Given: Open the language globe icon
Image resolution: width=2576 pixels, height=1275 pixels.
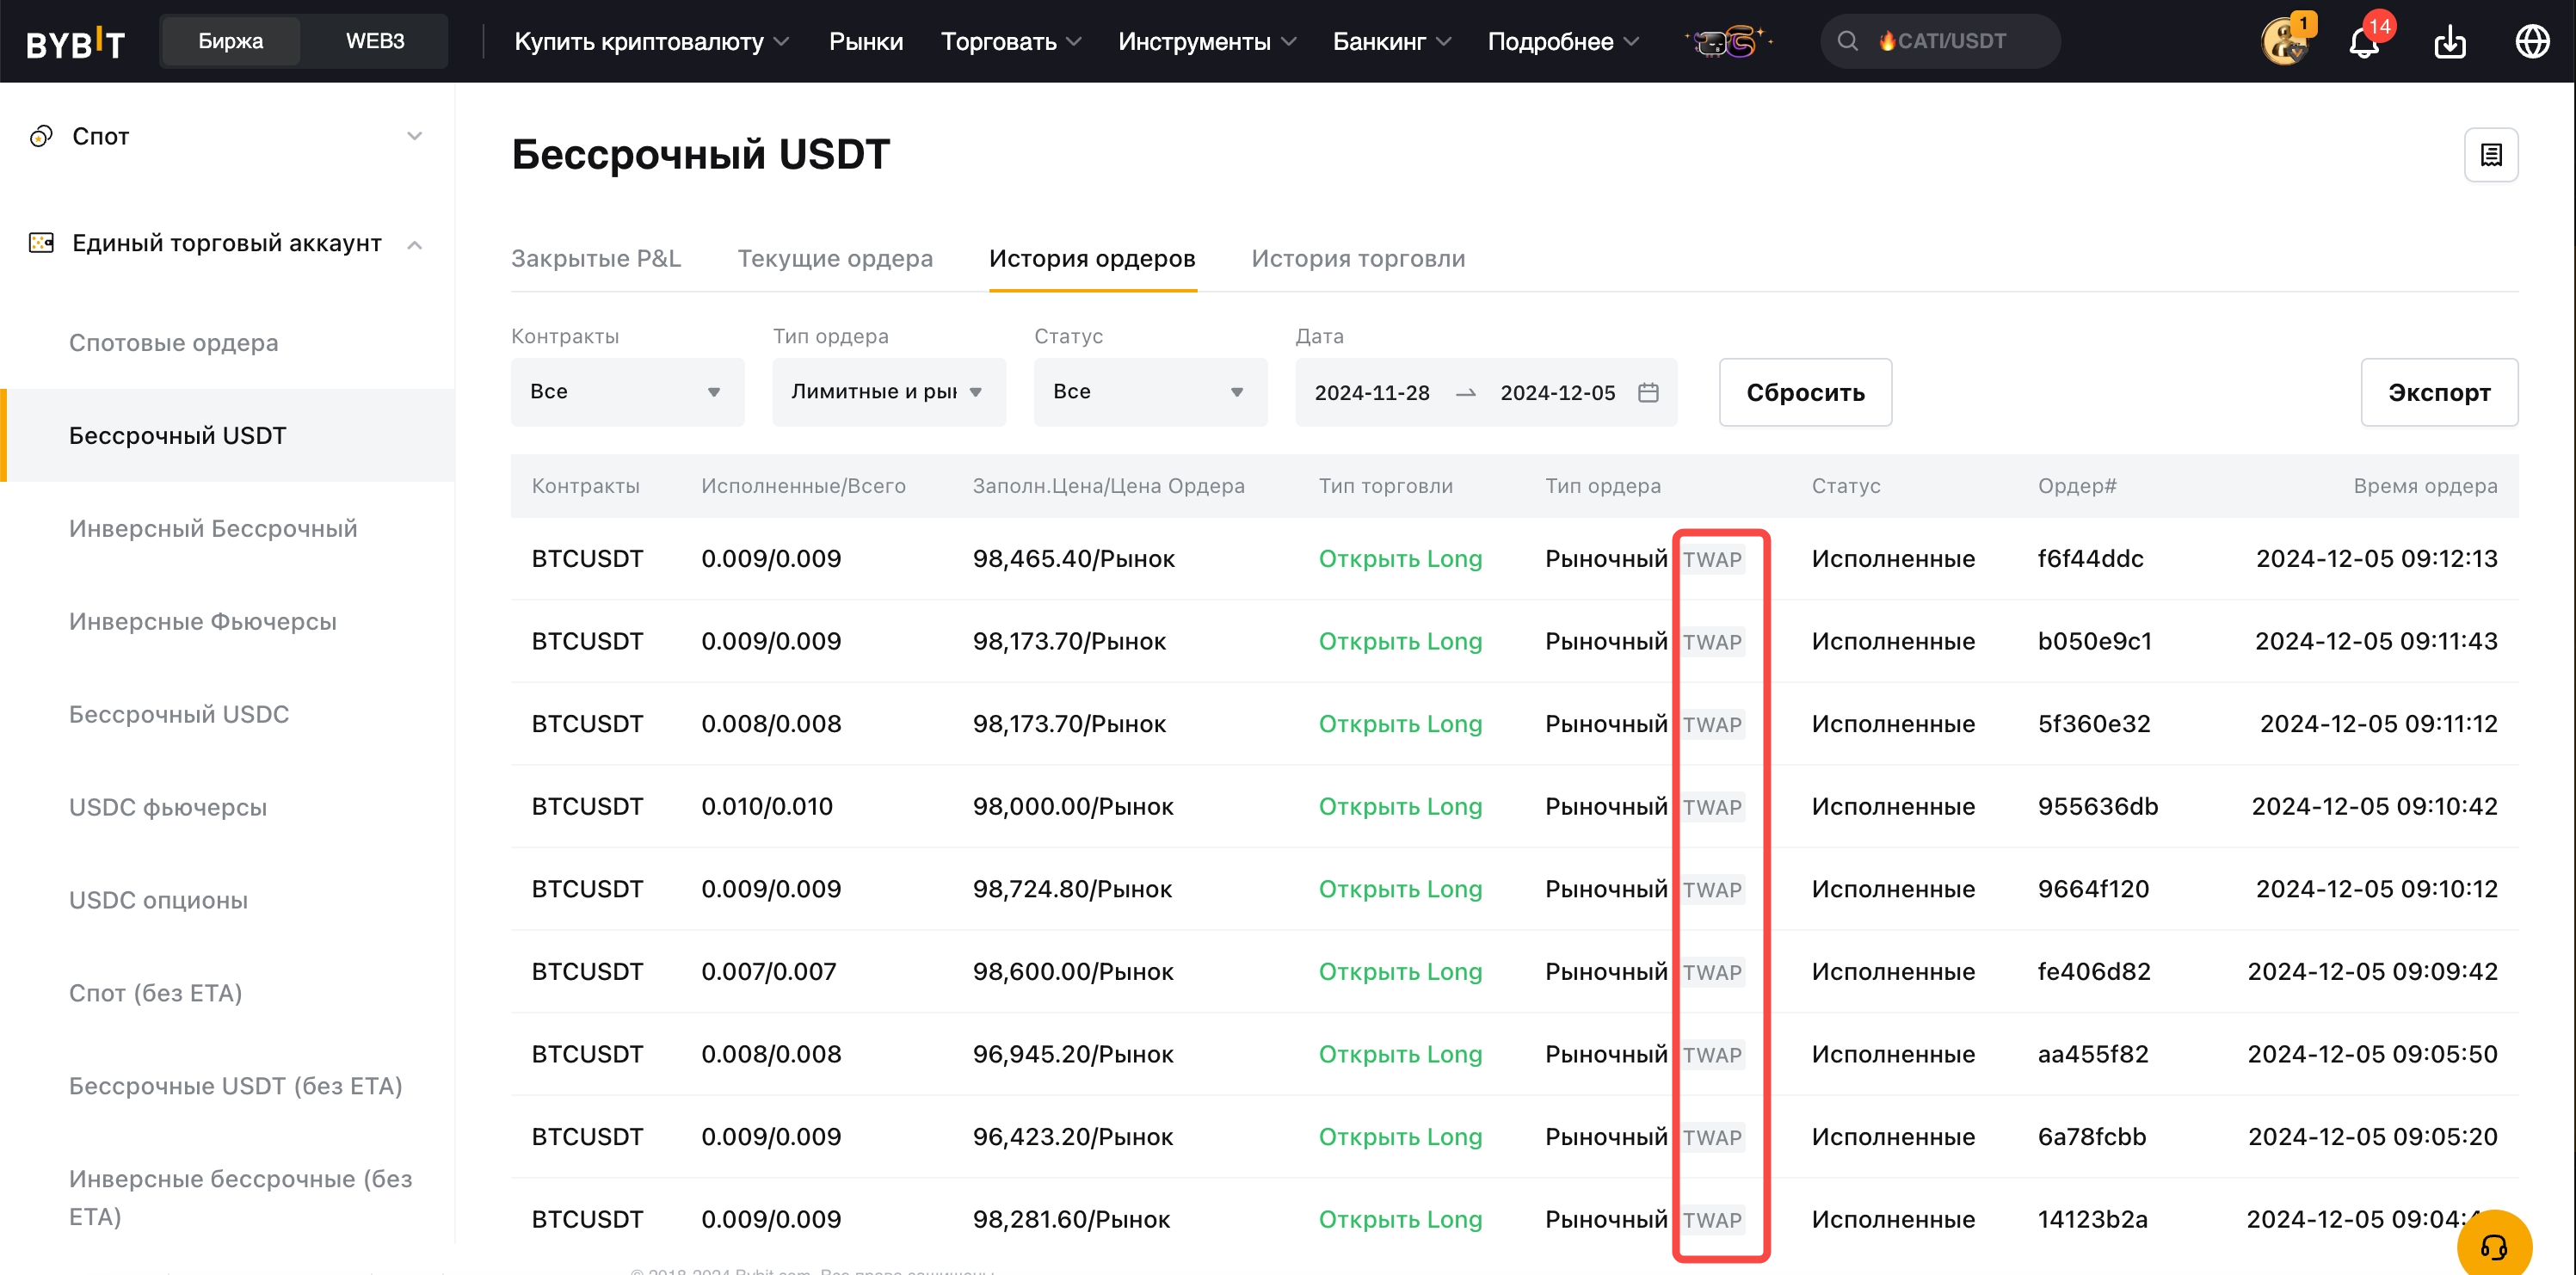Looking at the screenshot, I should click(x=2532, y=42).
